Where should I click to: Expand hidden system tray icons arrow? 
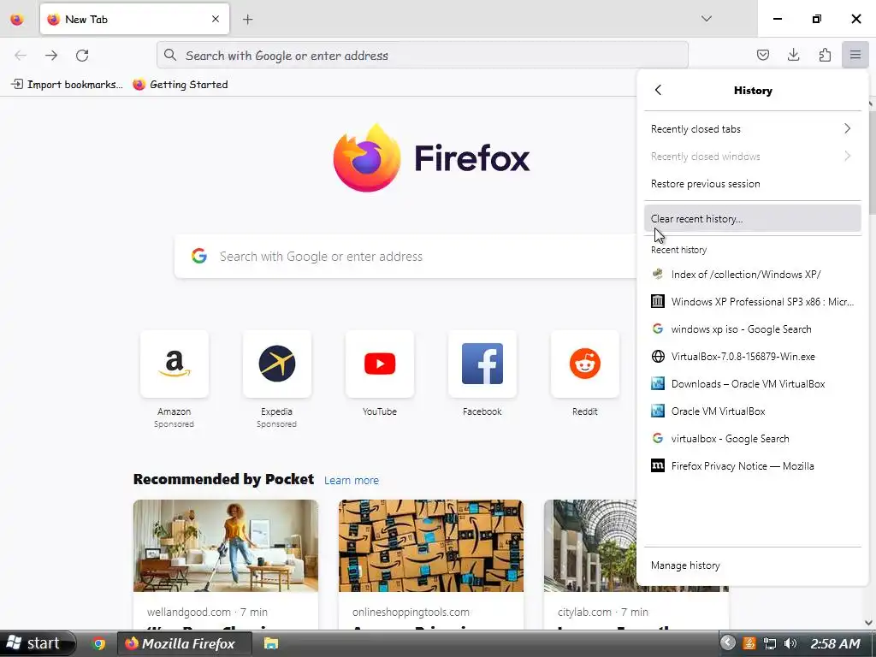[x=727, y=642]
